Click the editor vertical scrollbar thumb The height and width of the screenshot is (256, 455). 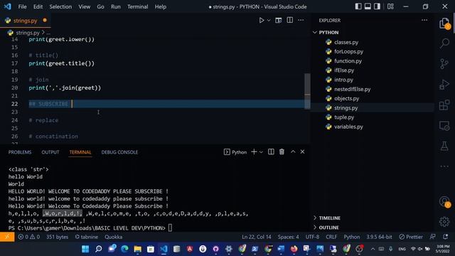(x=307, y=91)
